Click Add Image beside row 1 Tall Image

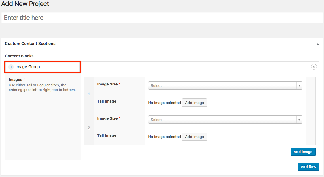tap(194, 103)
